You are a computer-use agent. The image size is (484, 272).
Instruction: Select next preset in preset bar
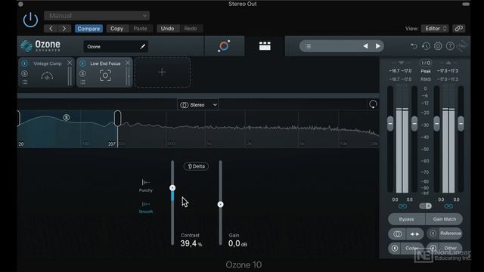378,46
